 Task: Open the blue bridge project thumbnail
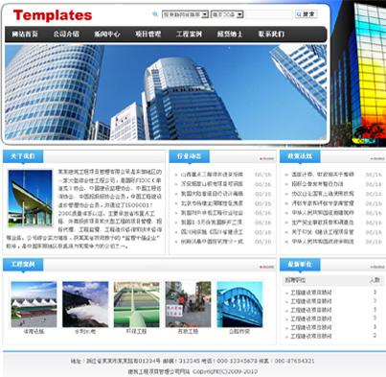(239, 304)
